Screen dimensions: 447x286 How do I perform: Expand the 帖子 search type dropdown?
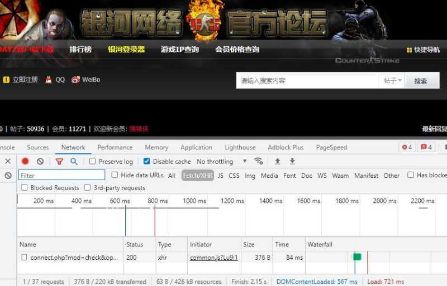pyautogui.click(x=392, y=81)
